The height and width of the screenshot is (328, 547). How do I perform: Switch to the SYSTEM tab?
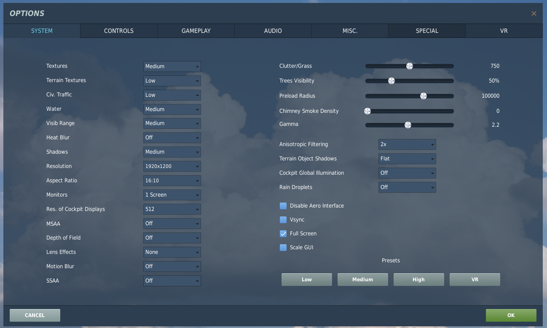(42, 31)
